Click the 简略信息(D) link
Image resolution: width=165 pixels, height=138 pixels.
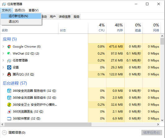(x=17, y=132)
